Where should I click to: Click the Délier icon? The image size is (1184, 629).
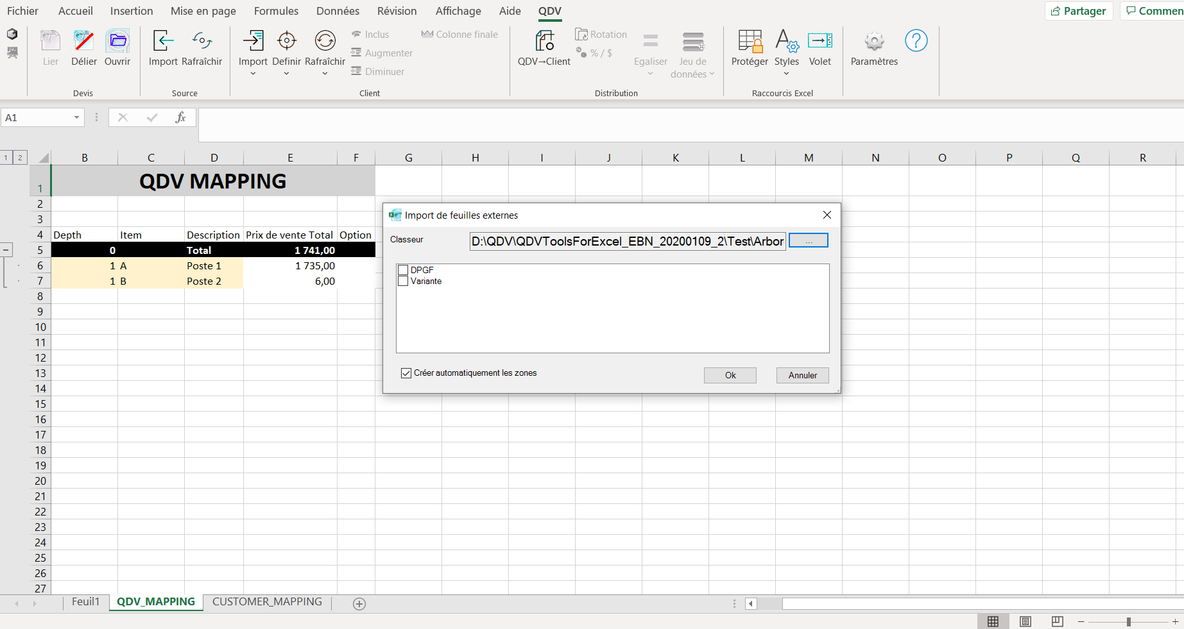(x=83, y=41)
